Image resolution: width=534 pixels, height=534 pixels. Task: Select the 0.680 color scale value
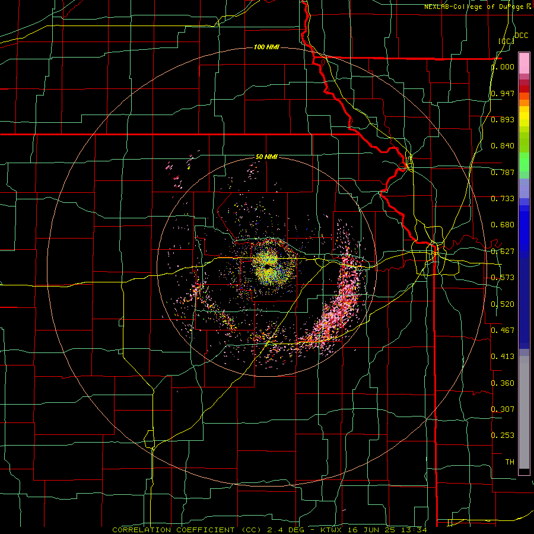point(503,225)
